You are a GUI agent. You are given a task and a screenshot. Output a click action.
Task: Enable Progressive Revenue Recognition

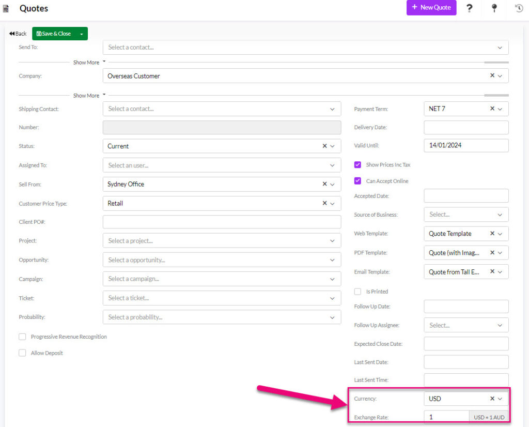(x=22, y=337)
